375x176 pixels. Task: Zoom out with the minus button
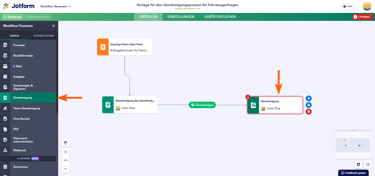coord(65,169)
